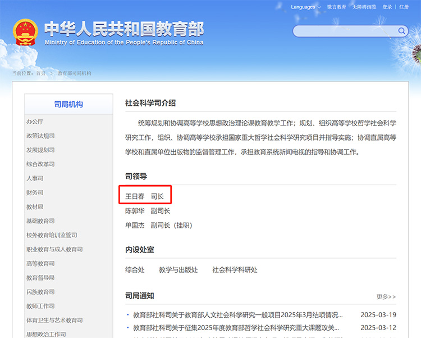Click the 中华人民共和国教育部 site title

pos(123,29)
